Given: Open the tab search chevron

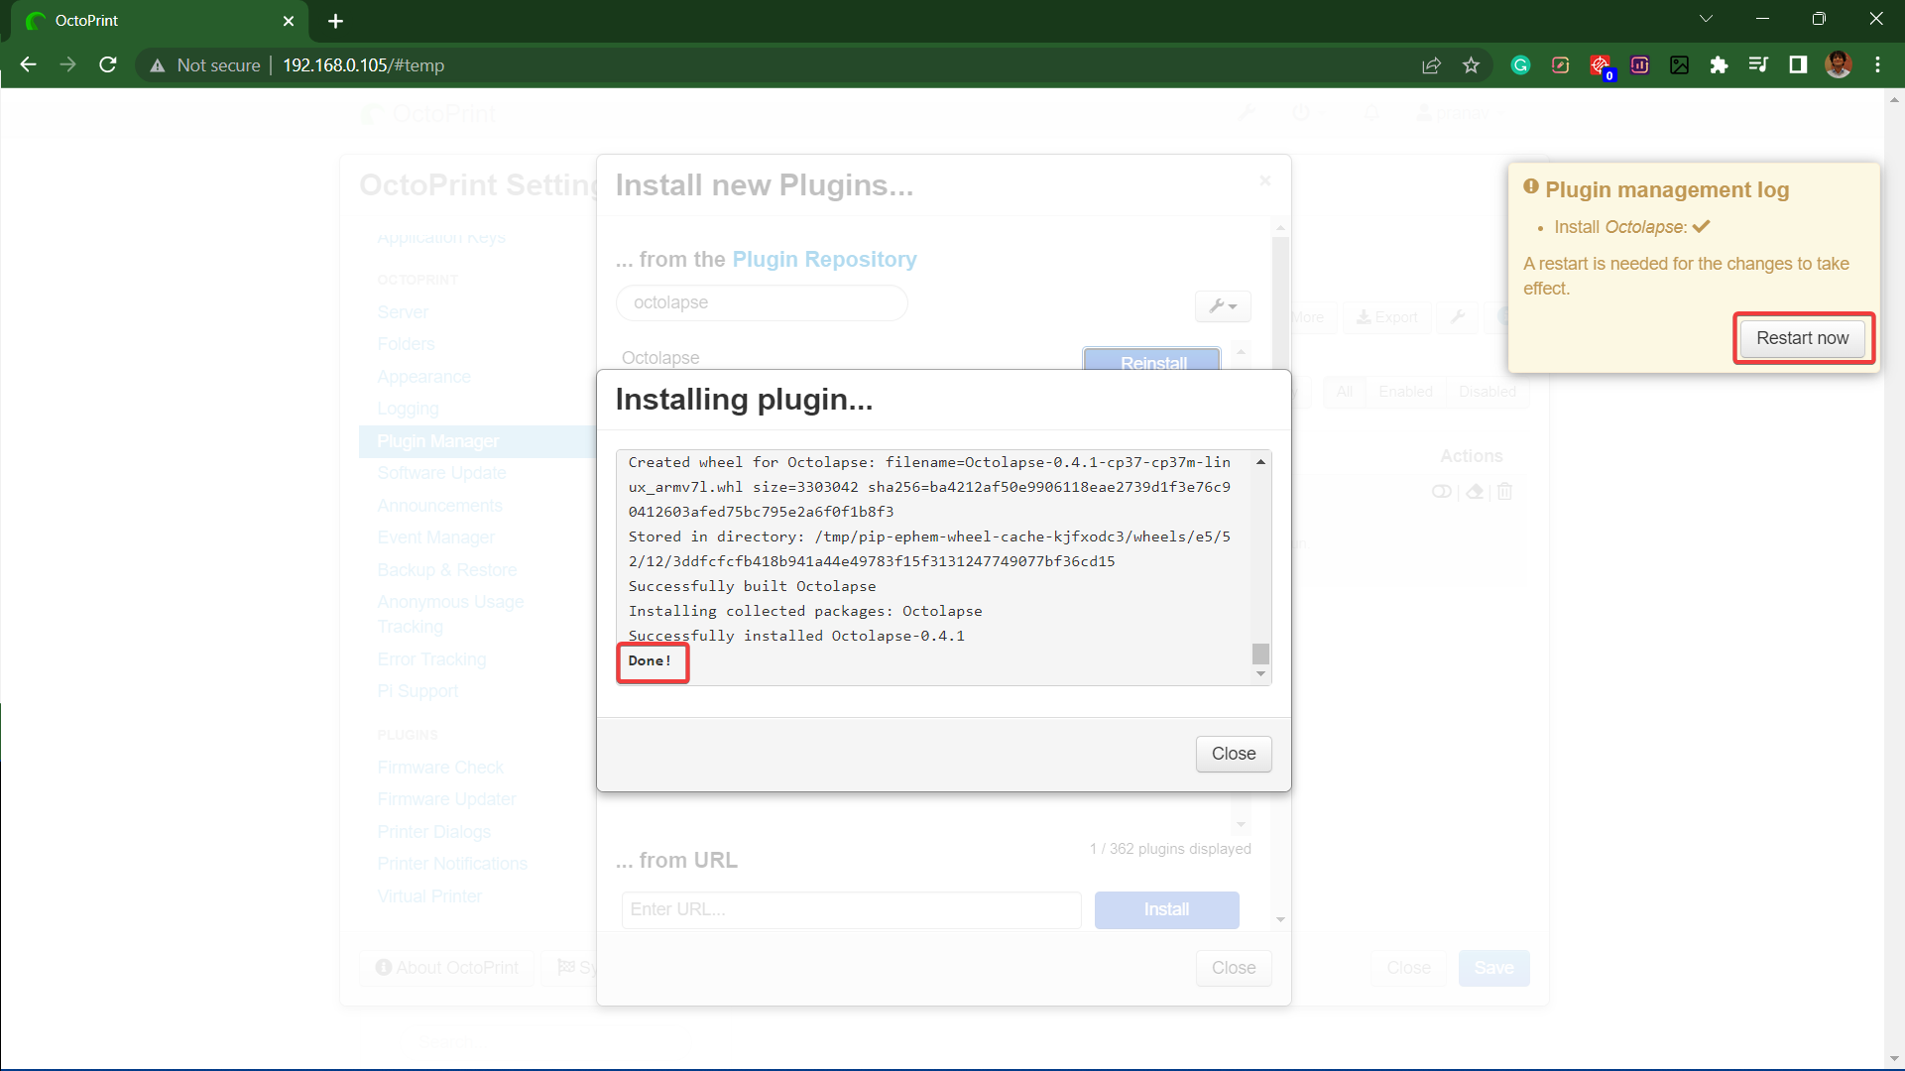Looking at the screenshot, I should click(x=1706, y=19).
